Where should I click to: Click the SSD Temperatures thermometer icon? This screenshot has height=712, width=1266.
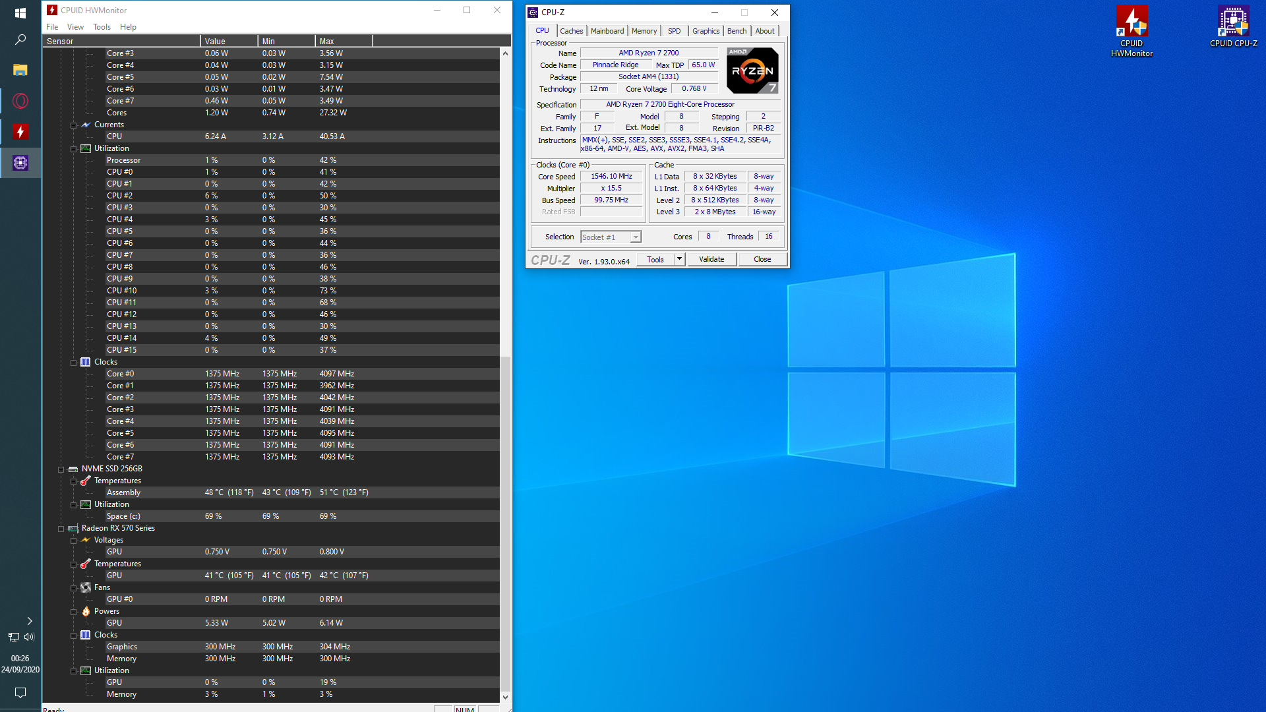[86, 481]
